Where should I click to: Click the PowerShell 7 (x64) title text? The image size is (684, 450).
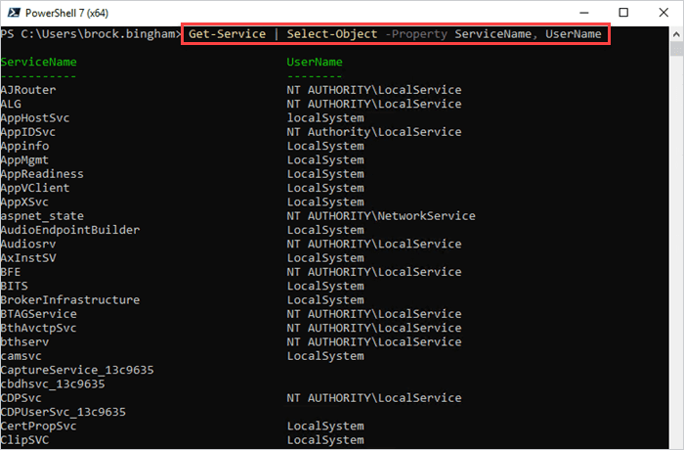[66, 13]
